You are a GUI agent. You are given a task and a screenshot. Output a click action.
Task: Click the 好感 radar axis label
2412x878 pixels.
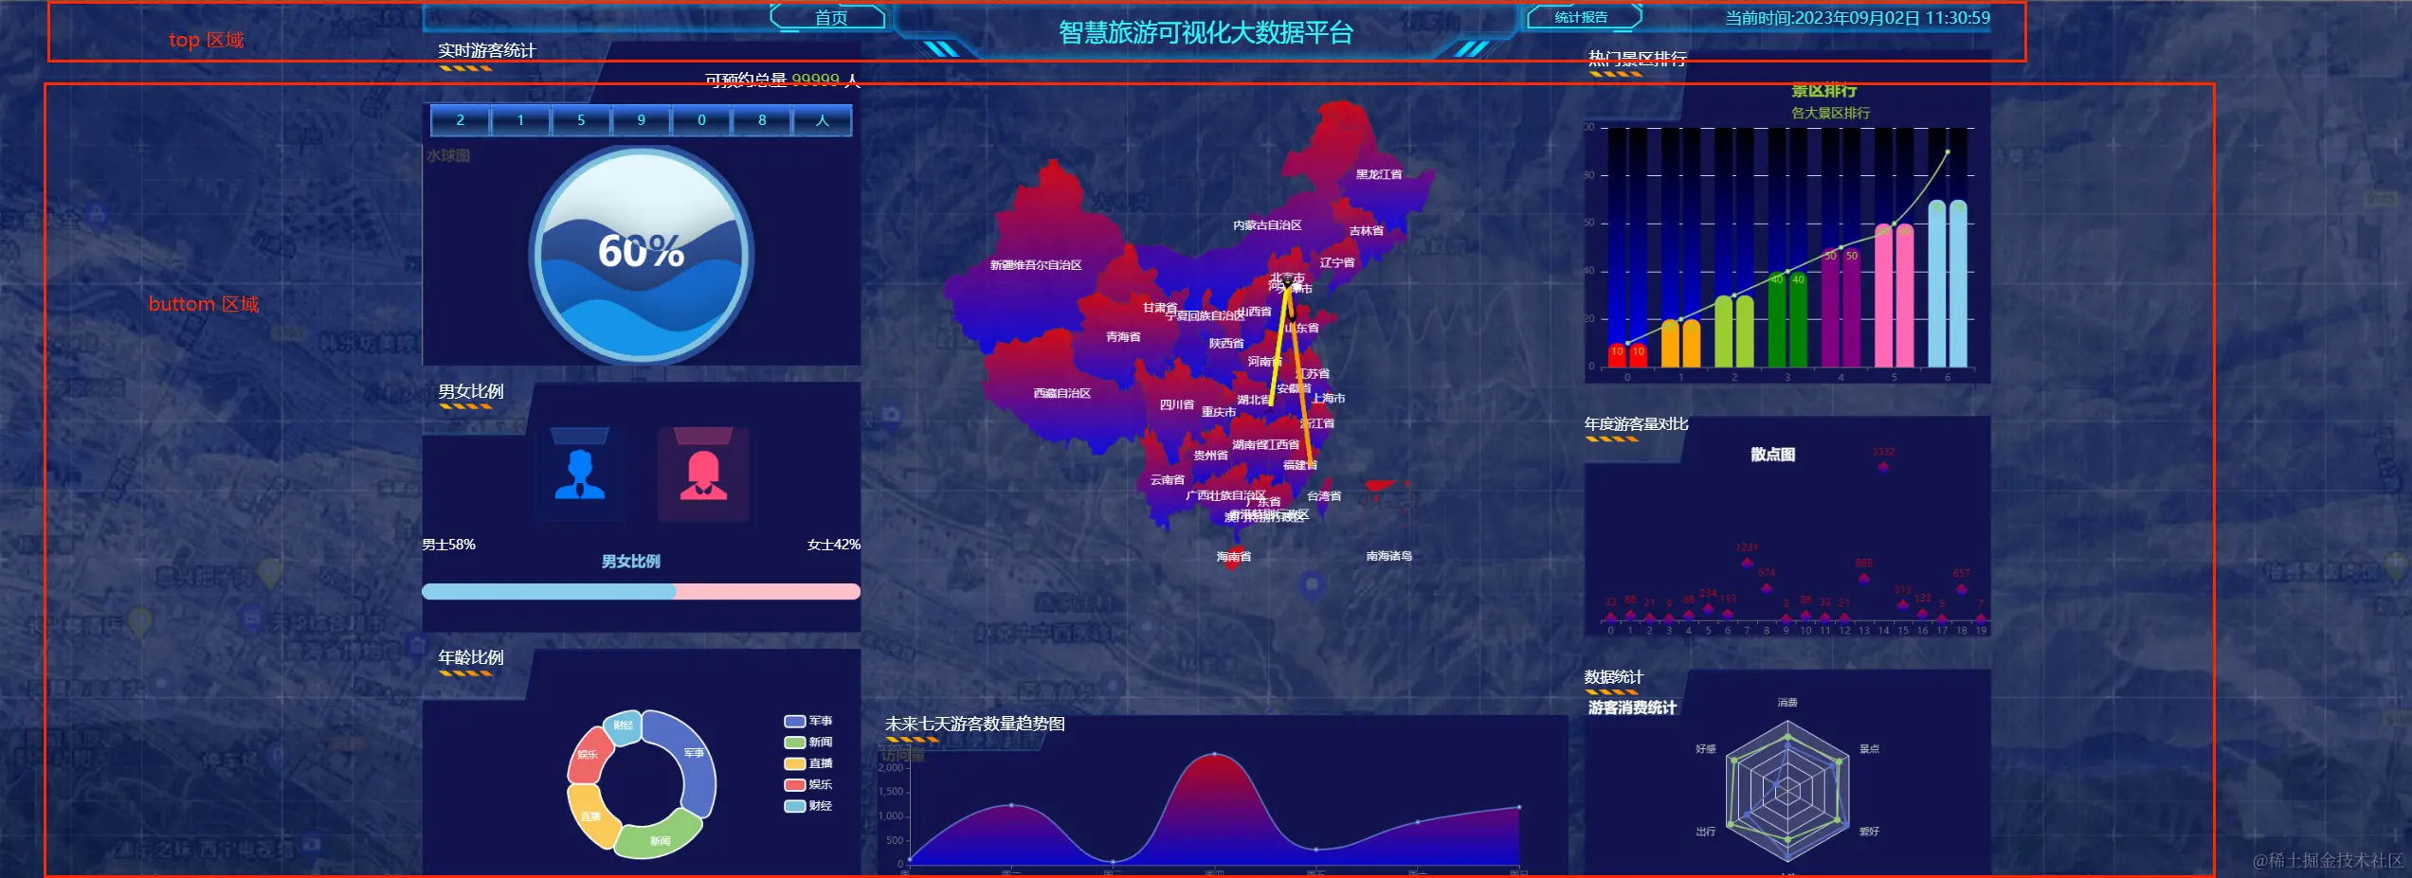point(1706,749)
